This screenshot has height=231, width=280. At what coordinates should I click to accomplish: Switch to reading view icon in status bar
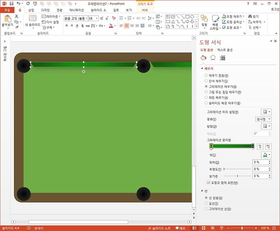click(x=212, y=228)
